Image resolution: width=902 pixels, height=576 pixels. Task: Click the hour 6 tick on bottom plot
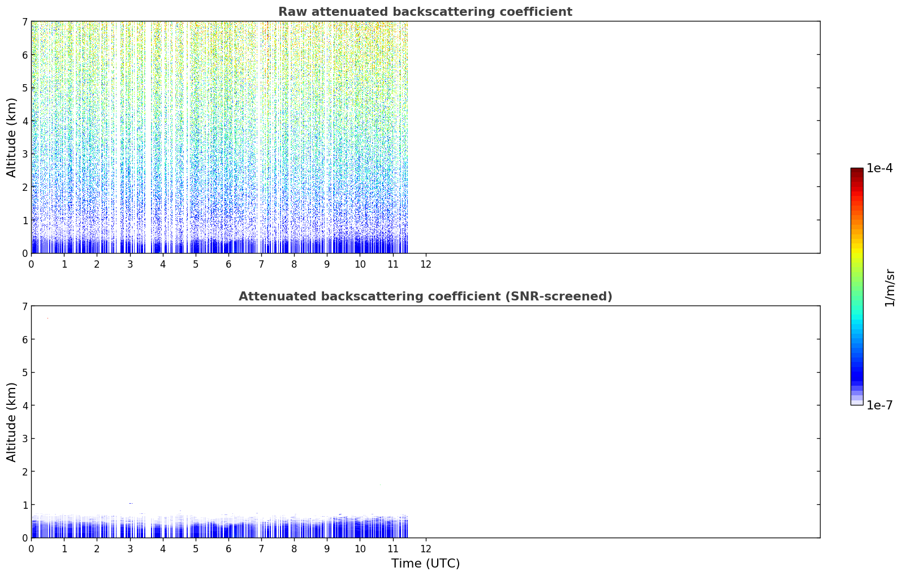[x=228, y=548]
